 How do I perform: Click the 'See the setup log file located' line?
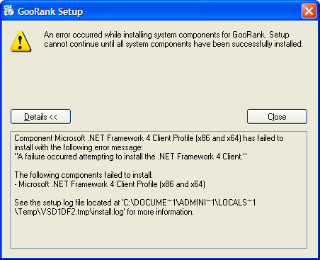tap(135, 203)
